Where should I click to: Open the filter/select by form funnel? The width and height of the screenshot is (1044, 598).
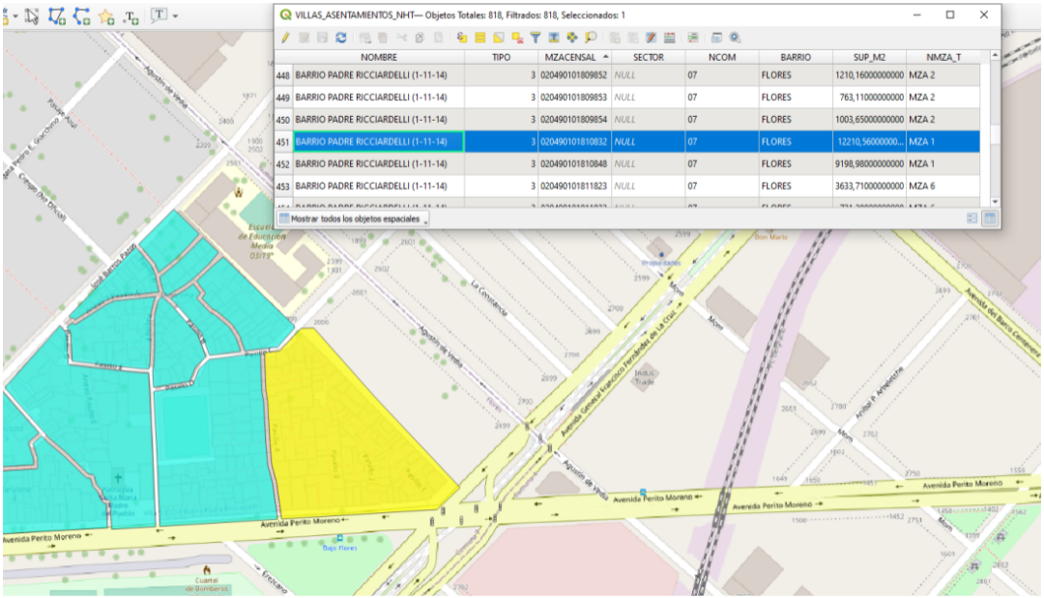[x=535, y=38]
